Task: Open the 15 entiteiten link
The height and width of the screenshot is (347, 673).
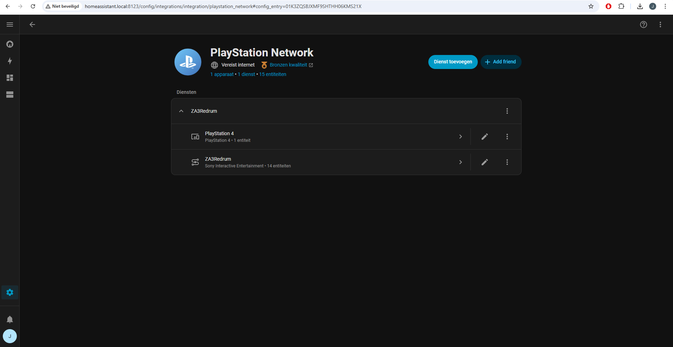Action: tap(272, 74)
